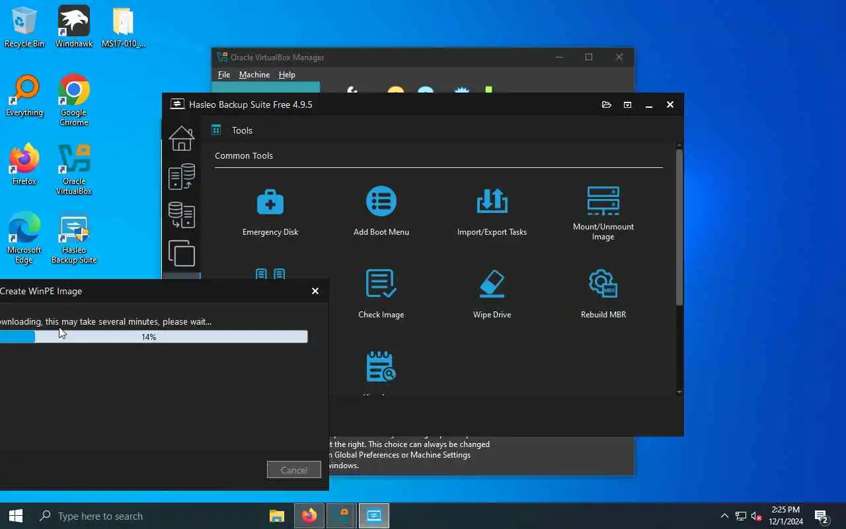Select the Windhawk desktop shortcut
846x529 pixels.
tap(74, 27)
